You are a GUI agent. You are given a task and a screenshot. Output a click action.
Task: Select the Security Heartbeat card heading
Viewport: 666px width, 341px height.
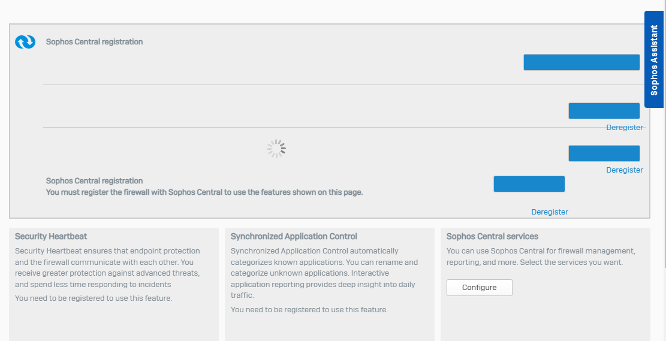[51, 236]
